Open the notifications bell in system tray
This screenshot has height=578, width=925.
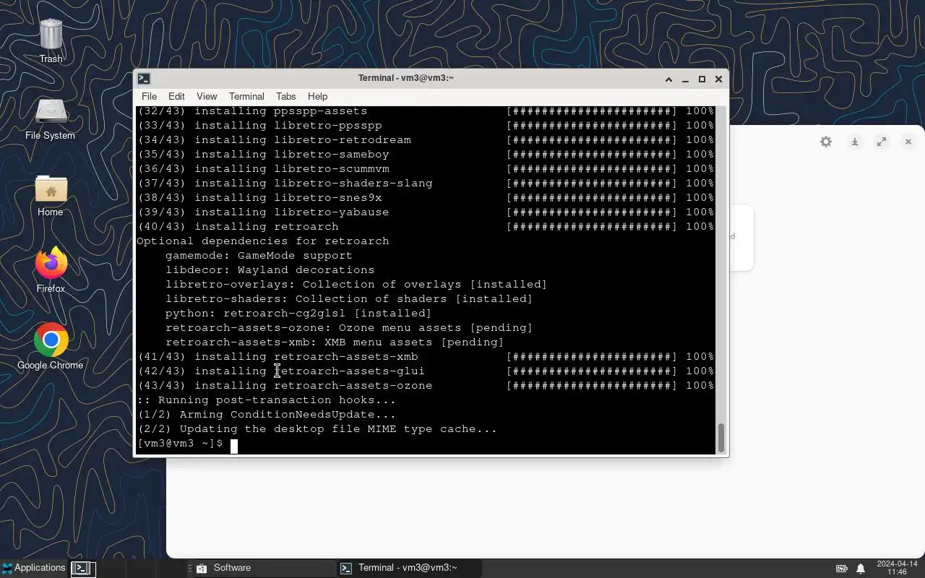[x=861, y=569]
